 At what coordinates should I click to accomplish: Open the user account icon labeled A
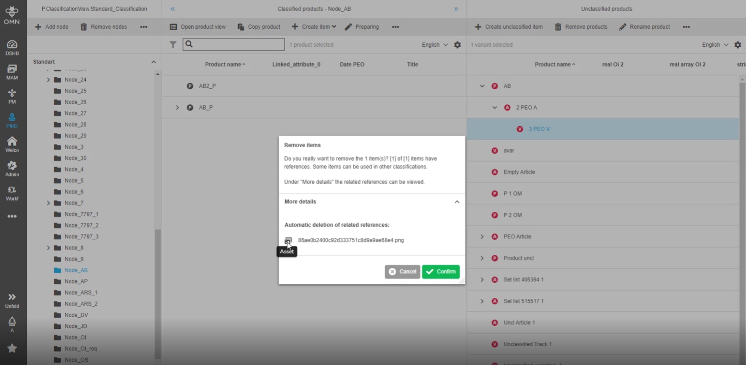[12, 324]
